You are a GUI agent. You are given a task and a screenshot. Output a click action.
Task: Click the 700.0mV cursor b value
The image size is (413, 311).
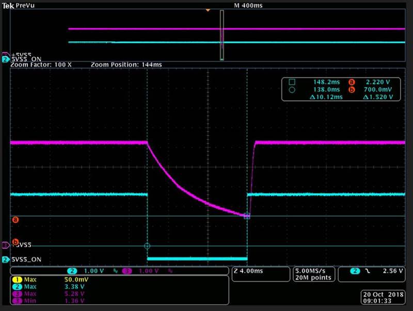point(378,90)
